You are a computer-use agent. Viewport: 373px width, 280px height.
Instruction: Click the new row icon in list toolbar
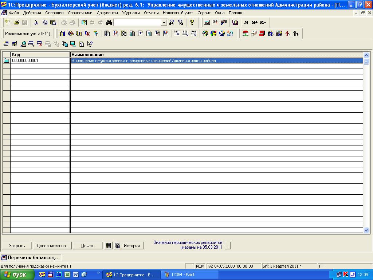(x=6, y=44)
